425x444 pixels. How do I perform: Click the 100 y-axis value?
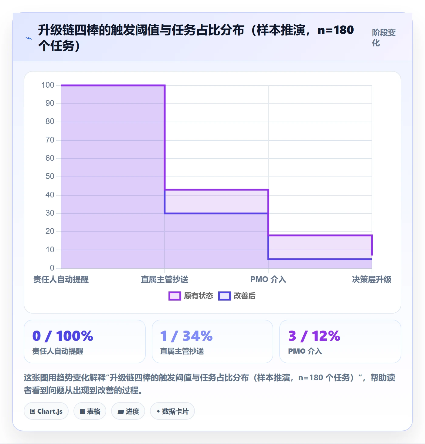click(x=48, y=85)
